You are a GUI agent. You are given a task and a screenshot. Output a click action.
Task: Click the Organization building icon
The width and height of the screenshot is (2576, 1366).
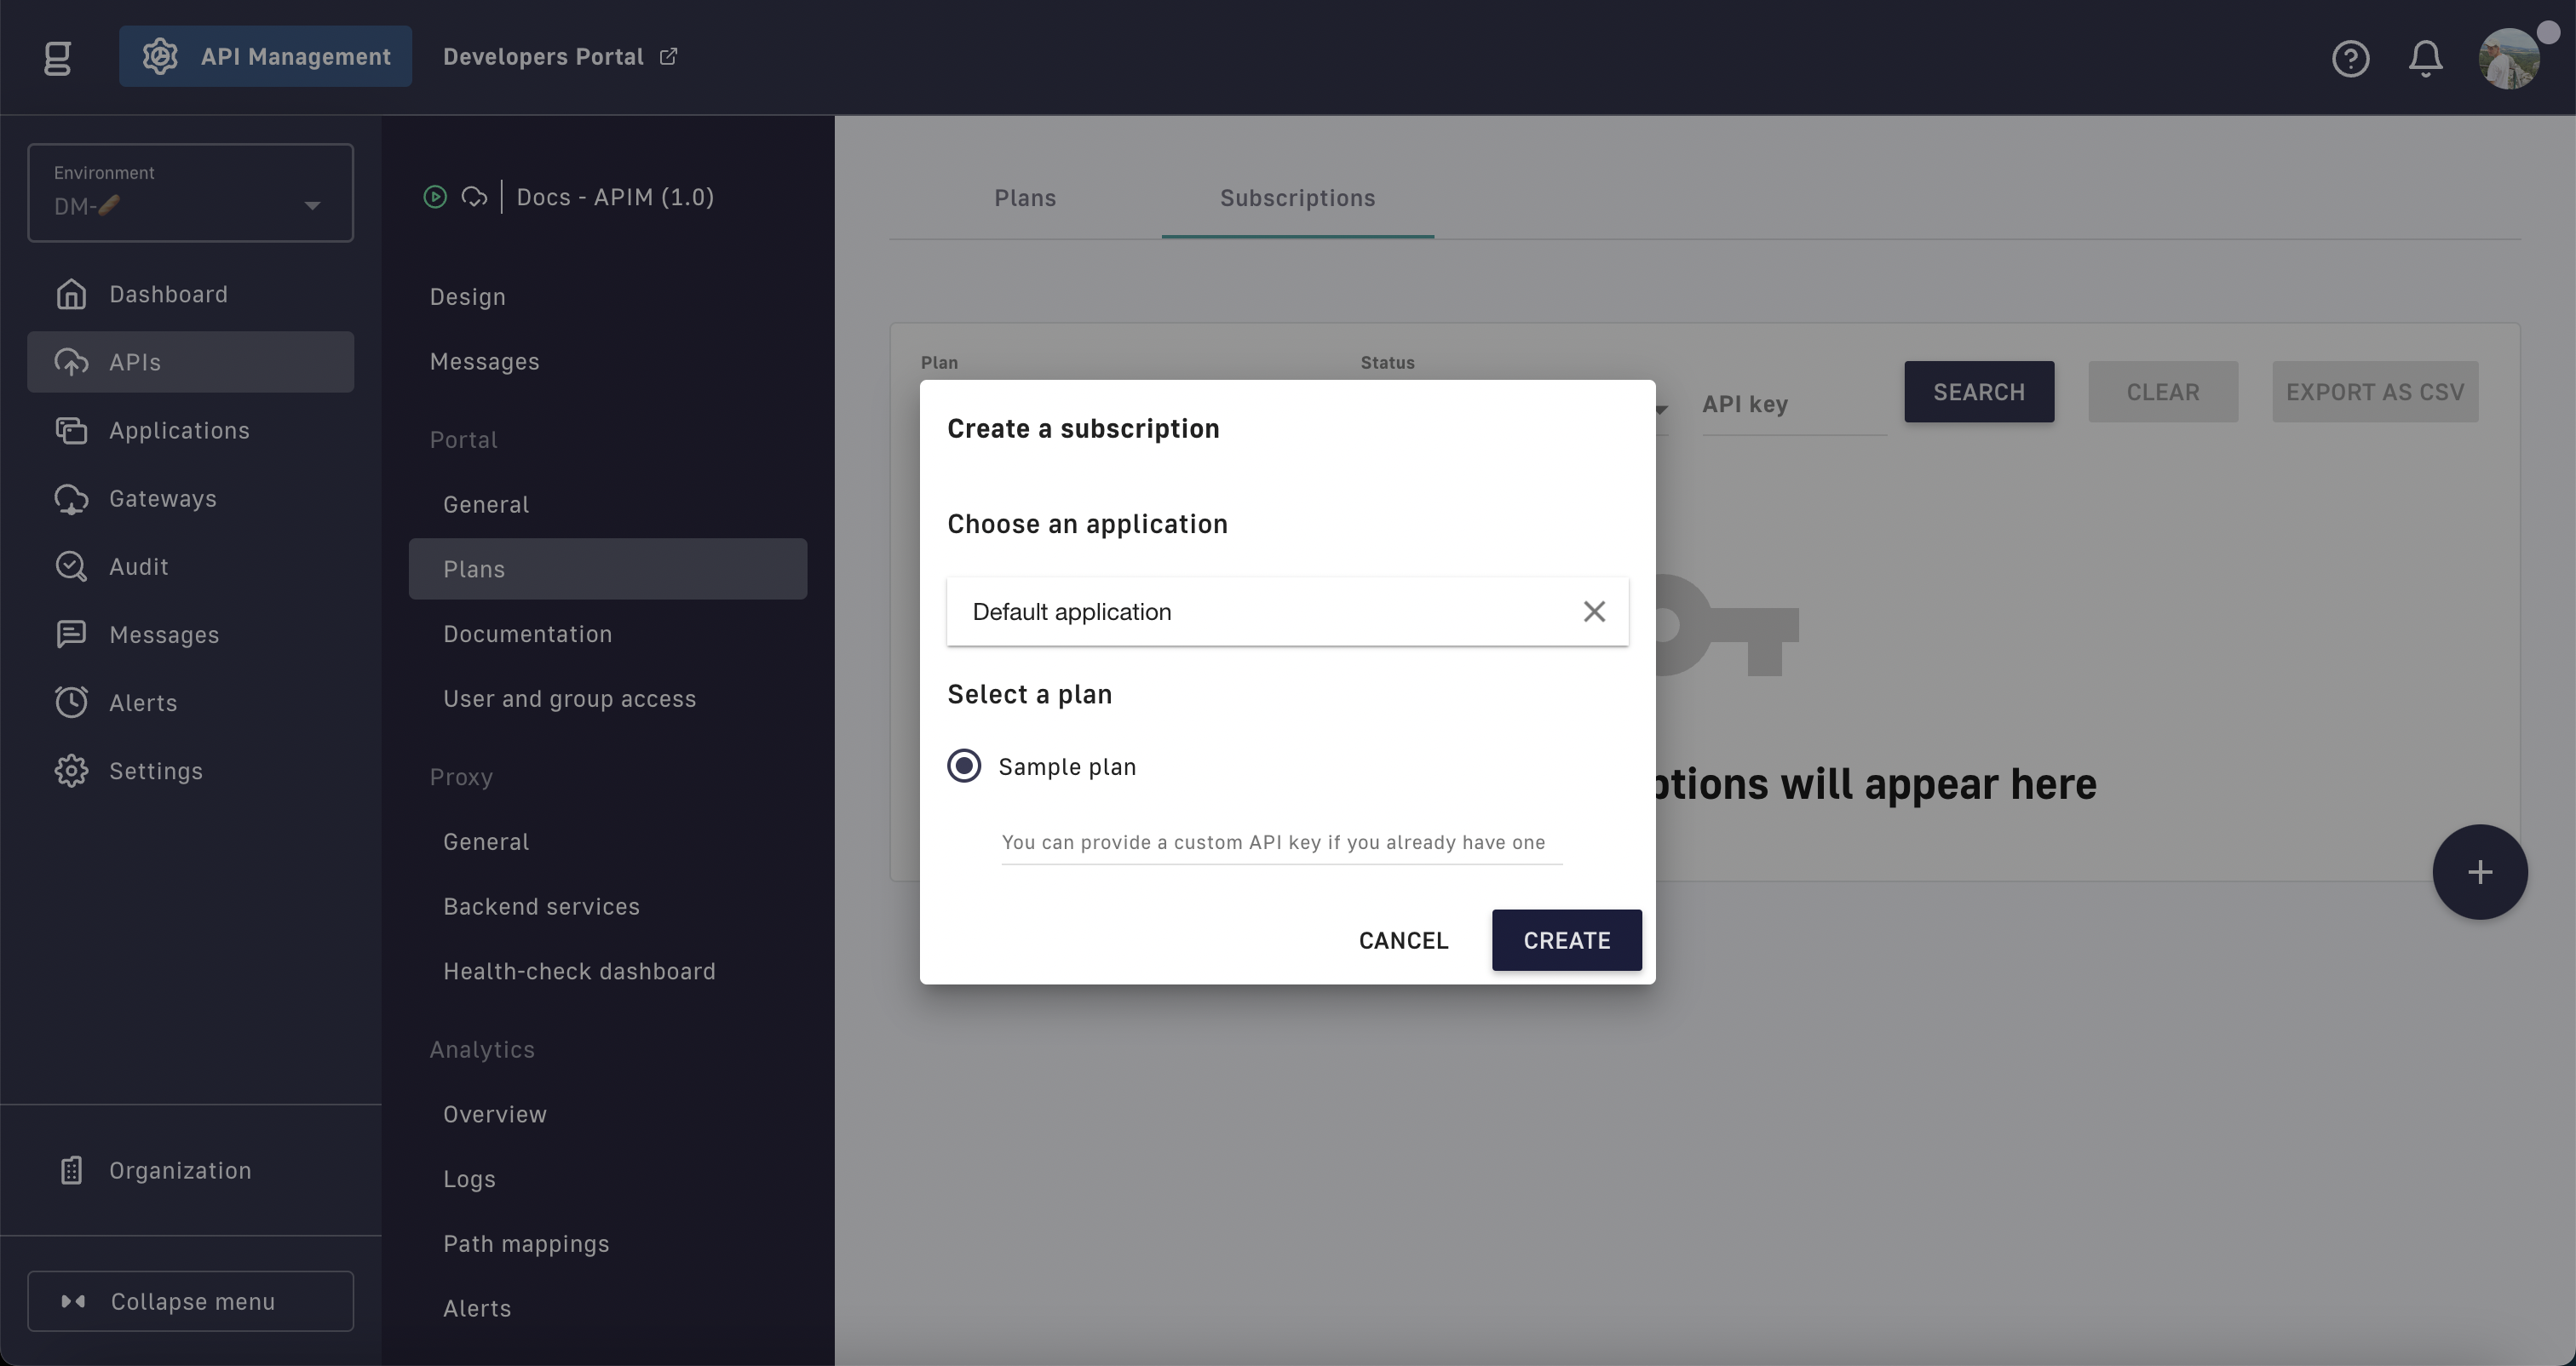click(x=71, y=1170)
